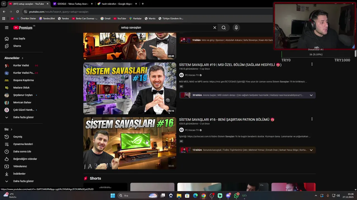
Task: Open the tab search dropdown arrow
Action: coord(3,4)
